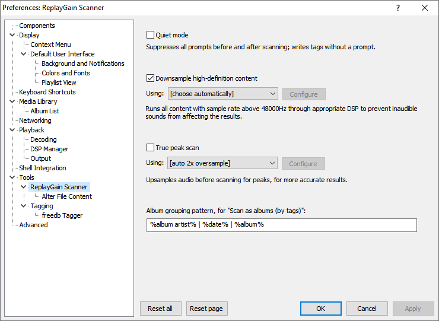This screenshot has width=439, height=321.
Task: Uncheck Downsample high-definition content
Action: pos(150,78)
